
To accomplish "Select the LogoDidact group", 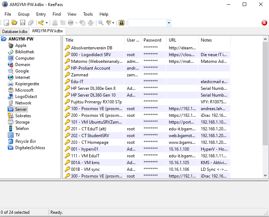I will (26, 97).
